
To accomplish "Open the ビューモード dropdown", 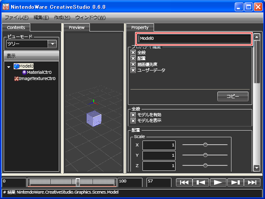I will point(52,44).
